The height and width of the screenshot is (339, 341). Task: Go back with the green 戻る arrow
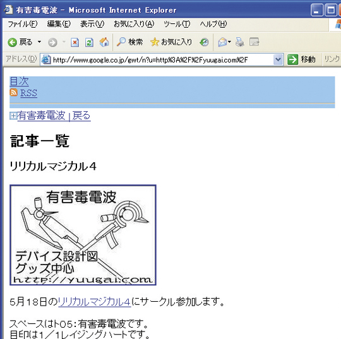(x=20, y=42)
